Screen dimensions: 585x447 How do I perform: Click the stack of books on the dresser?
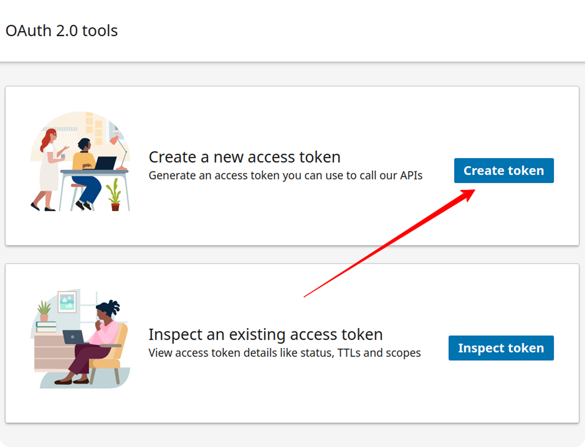(x=46, y=327)
